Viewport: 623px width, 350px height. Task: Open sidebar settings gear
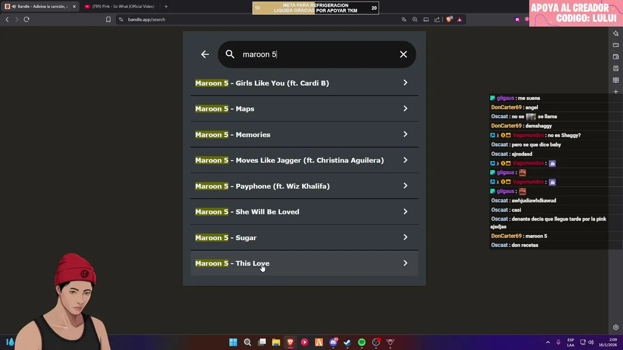click(616, 327)
